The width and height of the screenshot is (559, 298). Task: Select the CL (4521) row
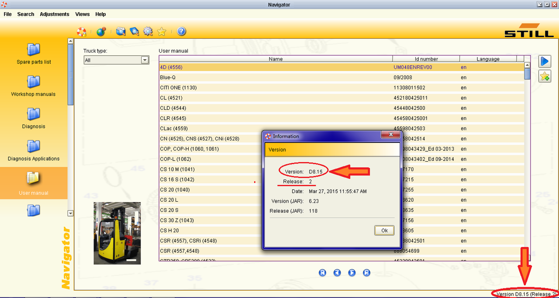pyautogui.click(x=342, y=98)
